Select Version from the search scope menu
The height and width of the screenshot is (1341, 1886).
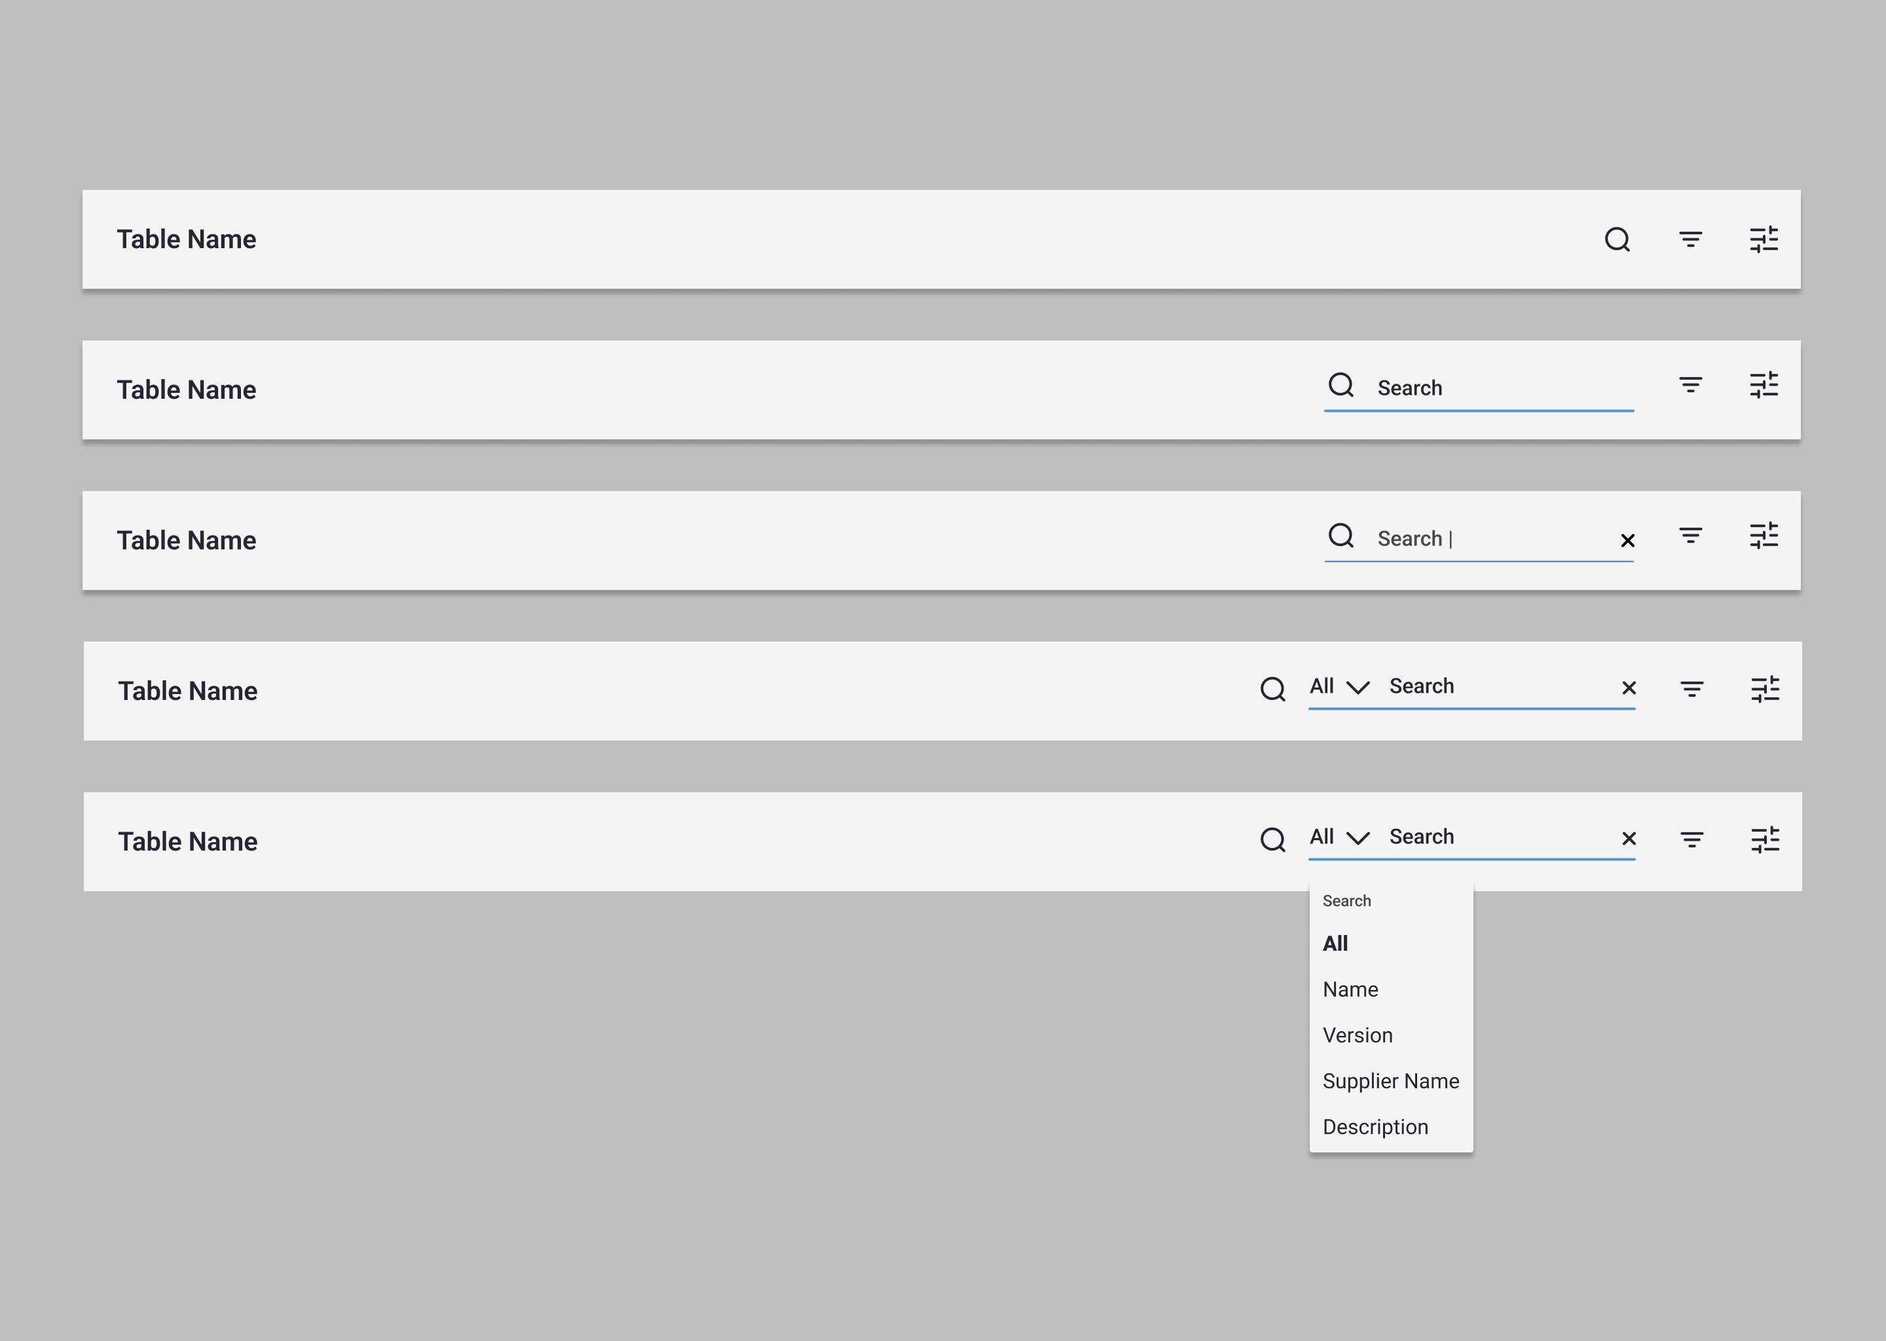coord(1358,1035)
